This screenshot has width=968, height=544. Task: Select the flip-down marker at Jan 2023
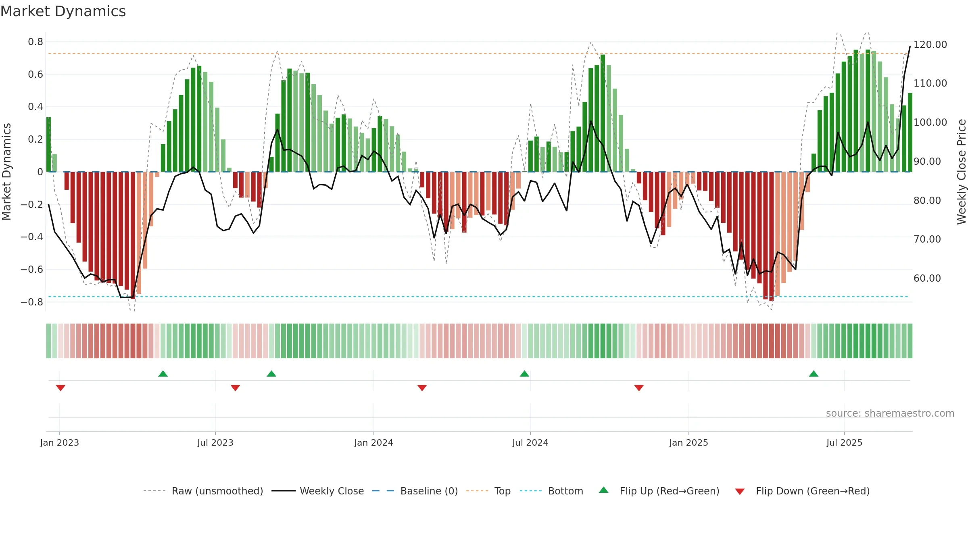60,388
